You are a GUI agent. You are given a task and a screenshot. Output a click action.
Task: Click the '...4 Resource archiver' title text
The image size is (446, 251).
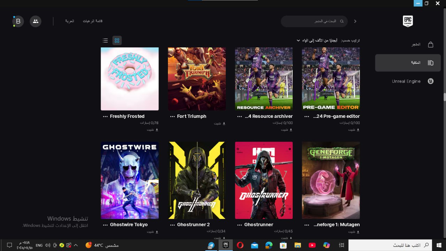pos(269,116)
